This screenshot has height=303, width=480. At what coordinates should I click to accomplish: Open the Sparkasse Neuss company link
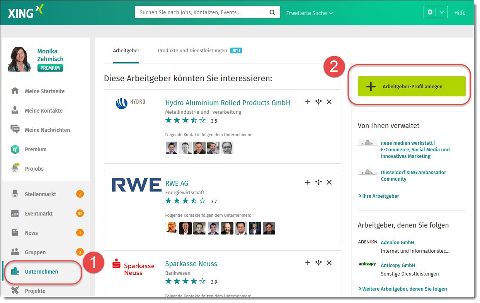191,264
